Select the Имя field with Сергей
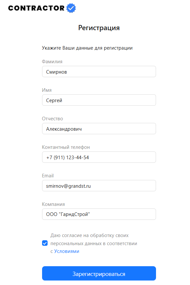Viewport: 190px width, 285px height. pos(99,100)
